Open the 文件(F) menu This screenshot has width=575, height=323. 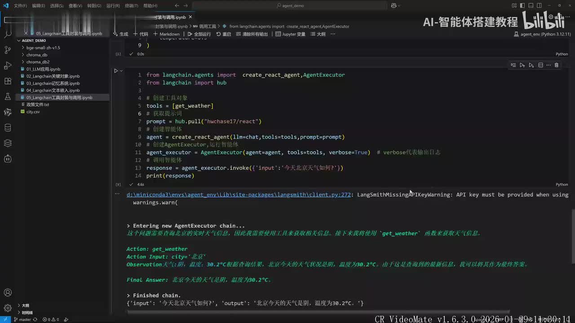click(20, 6)
